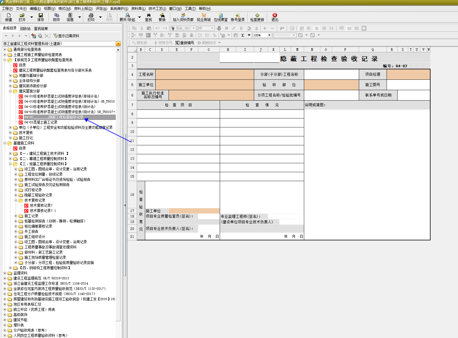Image resolution: width=458 pixels, height=338 pixels.
Task: Toggle center text alignment
Action: 317,28
